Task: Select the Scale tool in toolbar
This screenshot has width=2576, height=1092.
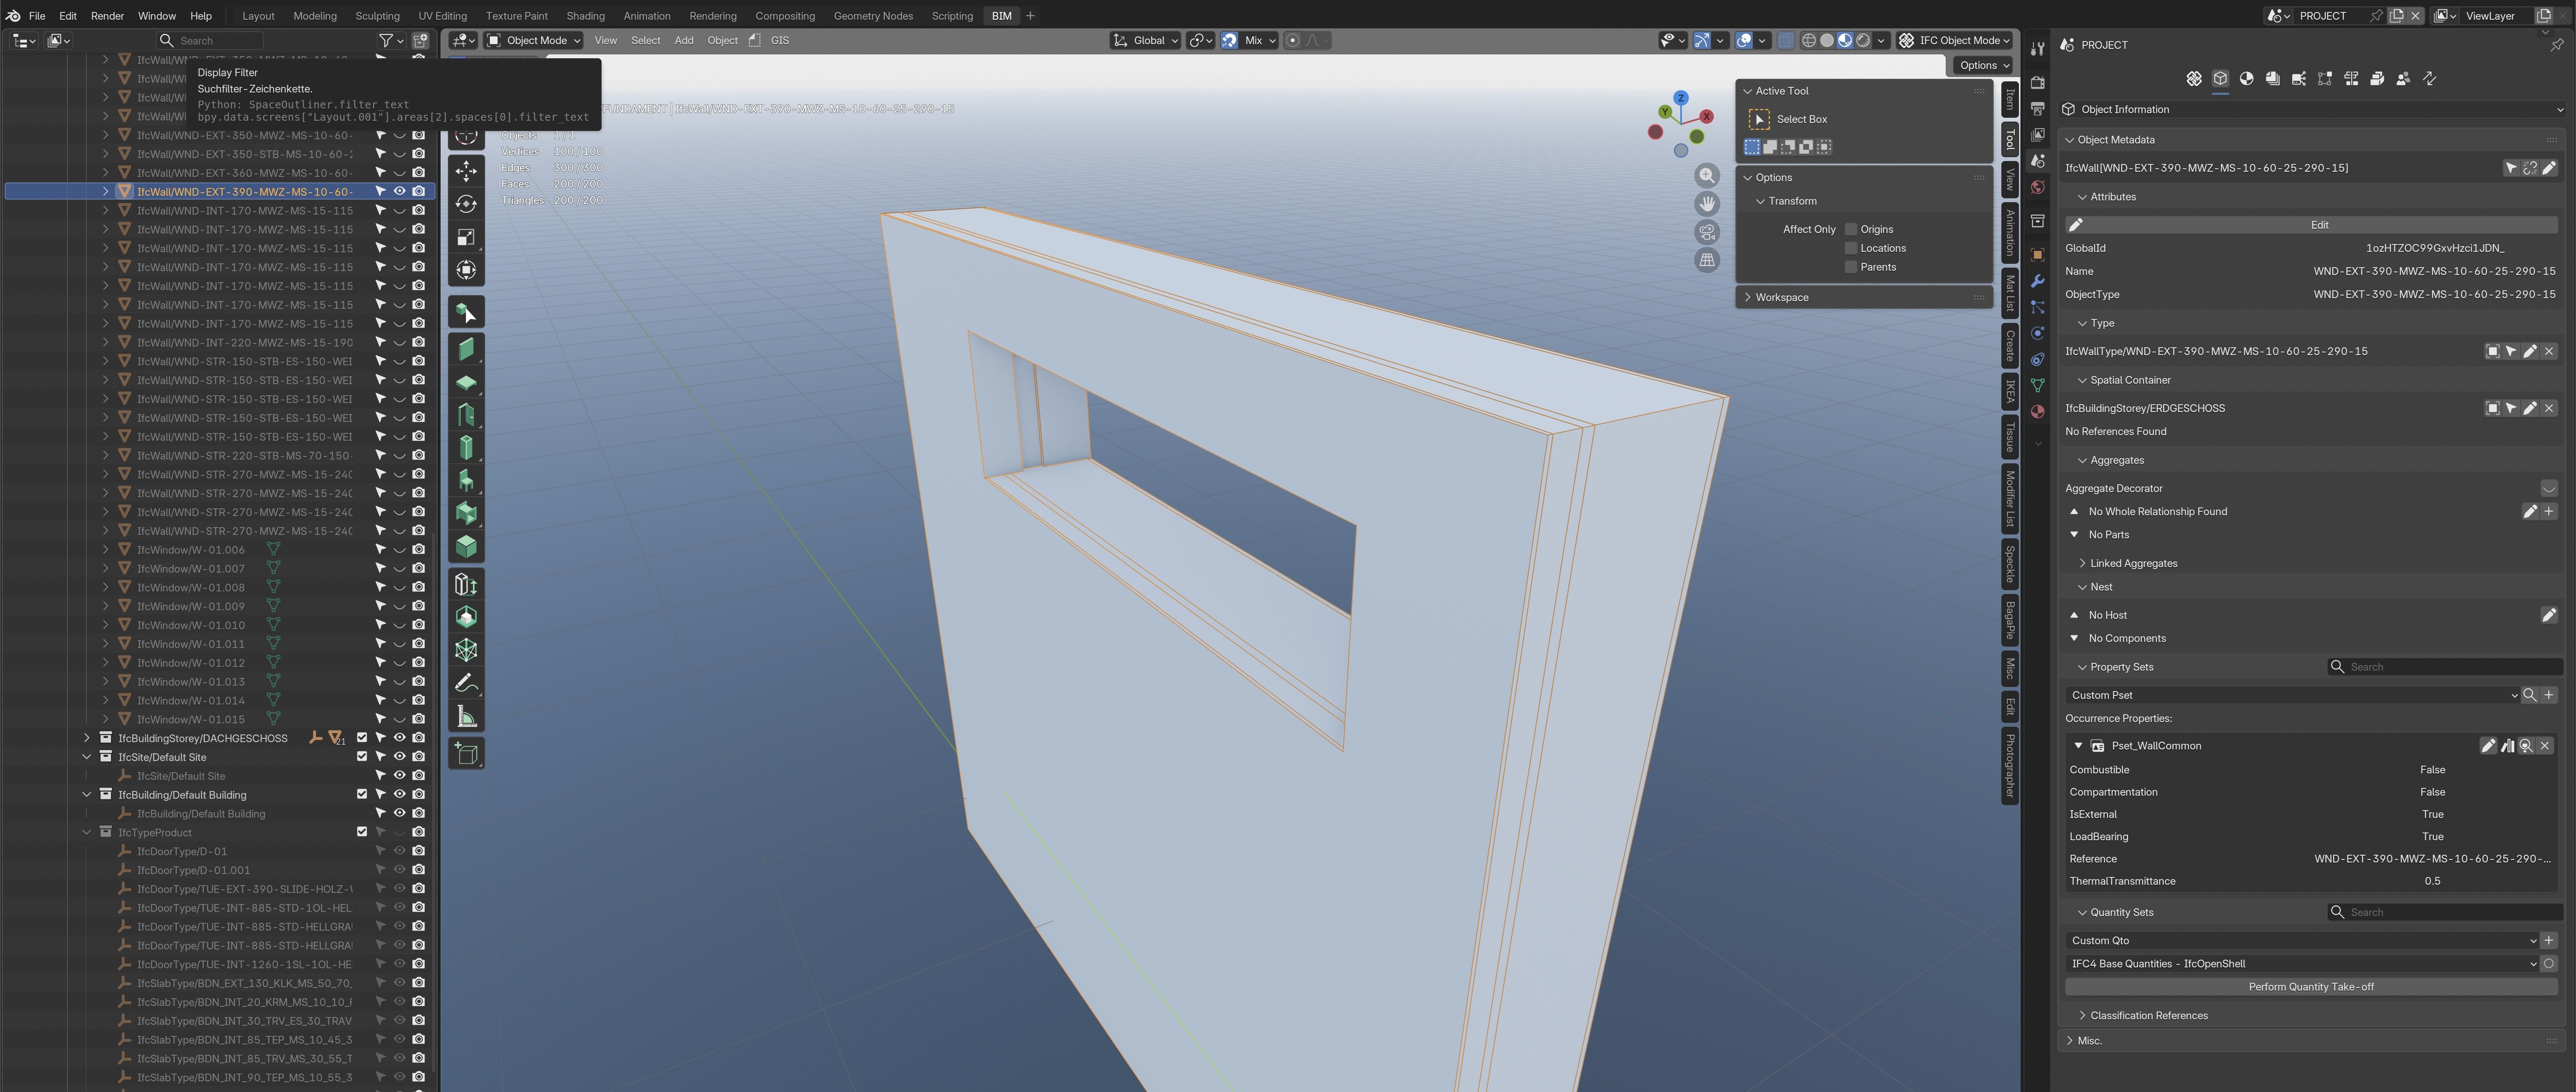Action: coord(466,237)
